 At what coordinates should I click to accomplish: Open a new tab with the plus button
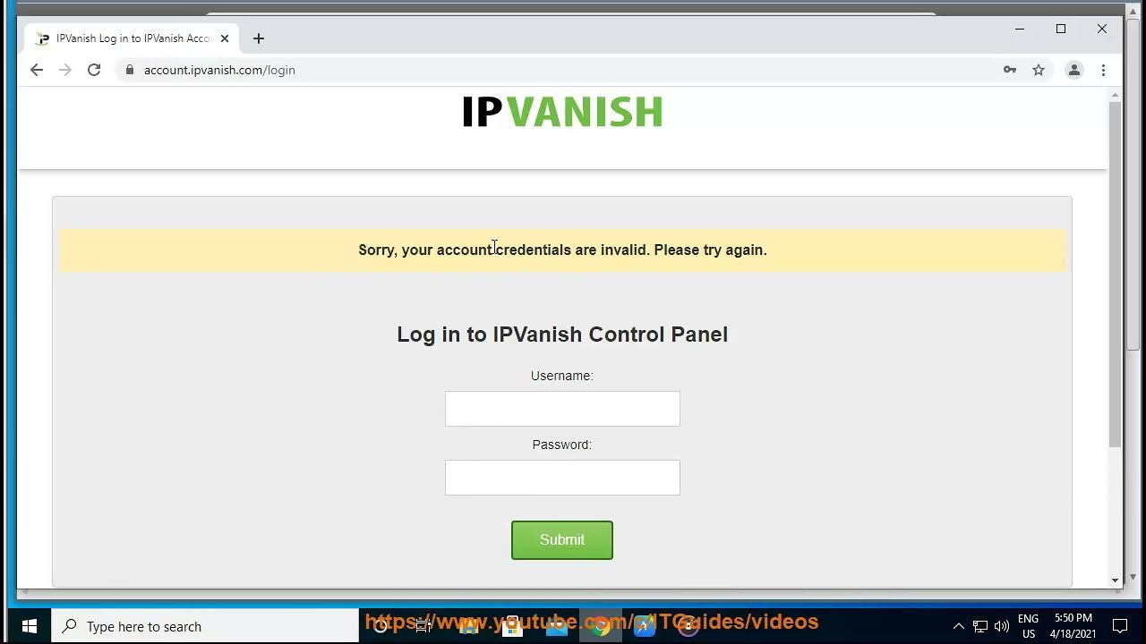point(259,38)
